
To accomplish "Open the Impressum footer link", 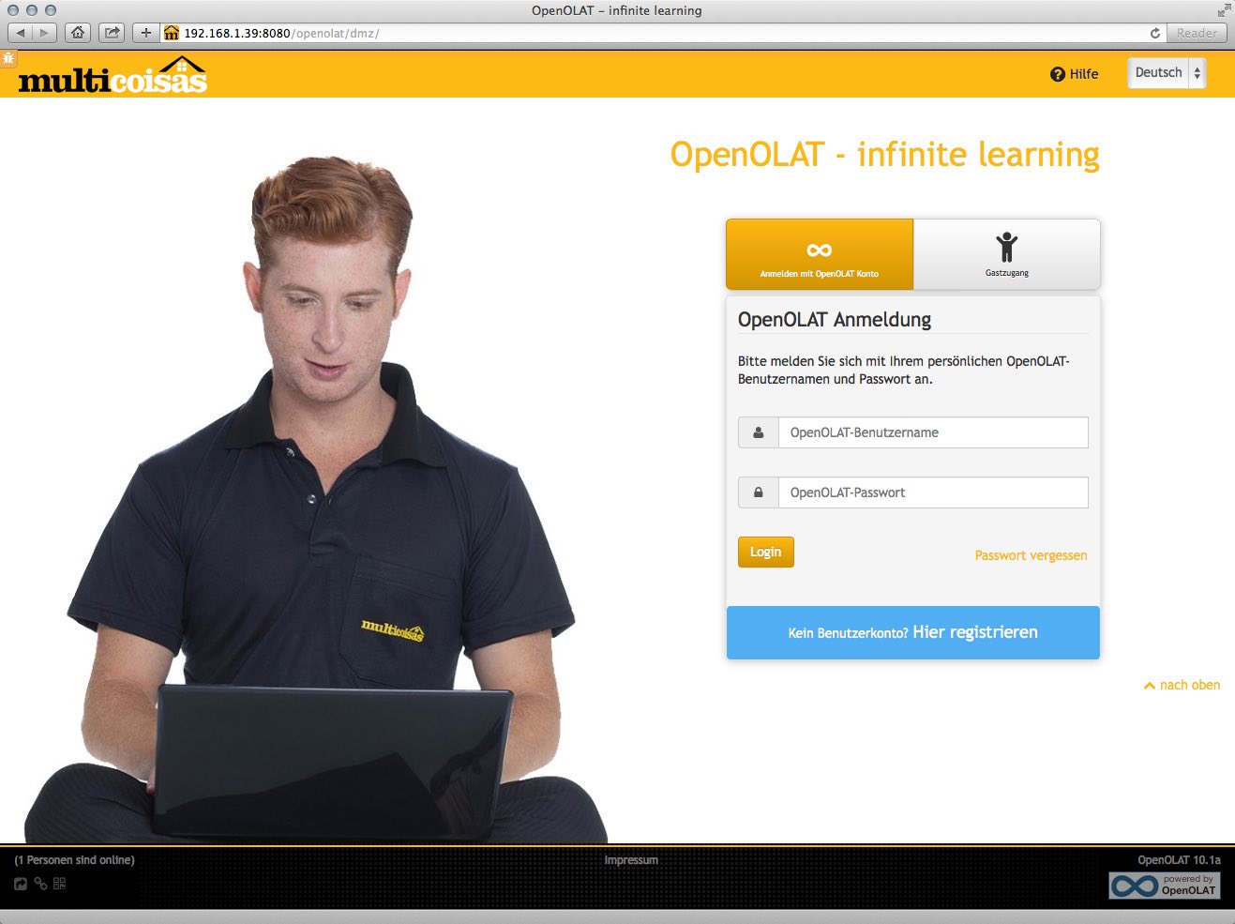I will tap(631, 860).
